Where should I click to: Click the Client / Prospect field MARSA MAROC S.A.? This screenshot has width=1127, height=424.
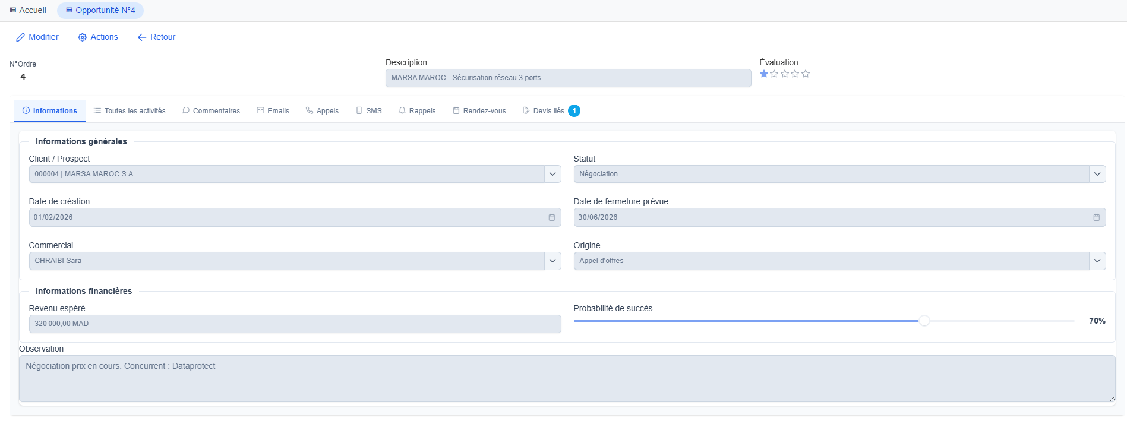286,174
